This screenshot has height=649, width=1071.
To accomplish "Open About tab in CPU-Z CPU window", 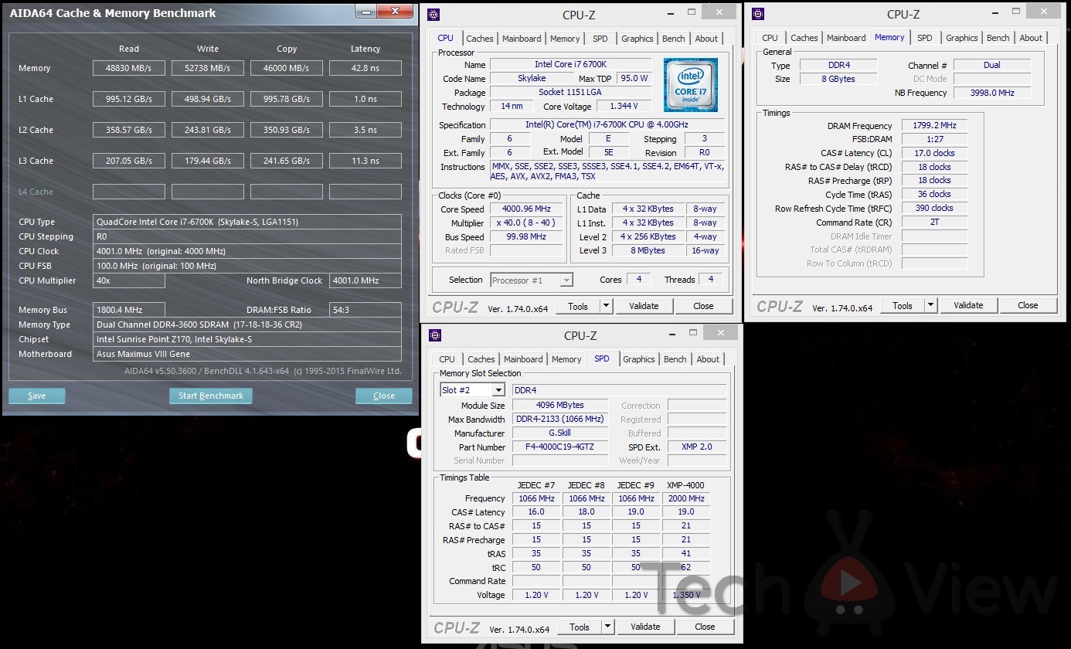I will coord(706,39).
